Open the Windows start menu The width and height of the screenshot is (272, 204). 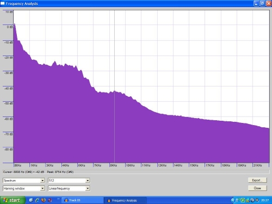point(13,200)
